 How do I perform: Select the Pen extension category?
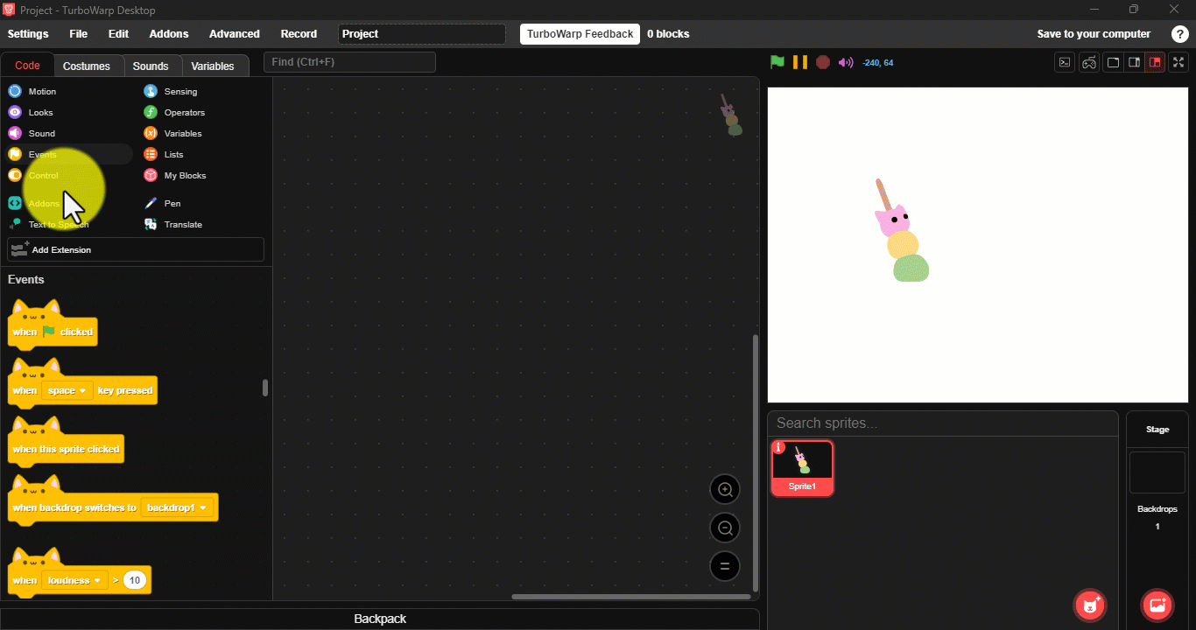click(162, 203)
